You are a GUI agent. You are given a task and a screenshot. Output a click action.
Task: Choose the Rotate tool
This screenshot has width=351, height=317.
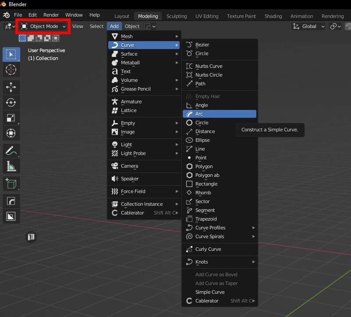coord(11,103)
